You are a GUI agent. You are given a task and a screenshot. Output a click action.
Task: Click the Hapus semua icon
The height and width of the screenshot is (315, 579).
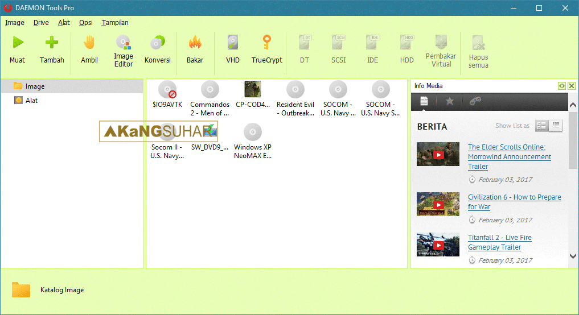click(x=478, y=43)
